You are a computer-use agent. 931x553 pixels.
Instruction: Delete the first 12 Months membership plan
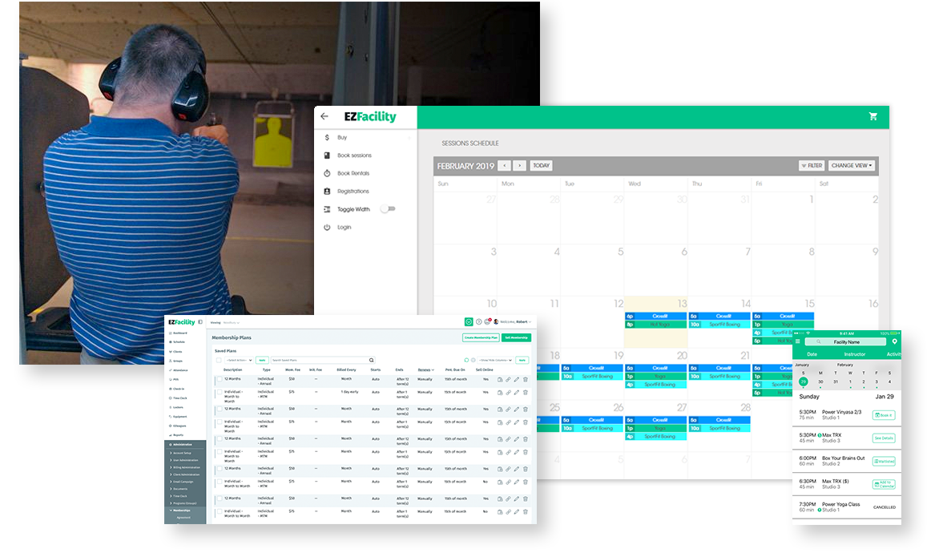tap(526, 380)
